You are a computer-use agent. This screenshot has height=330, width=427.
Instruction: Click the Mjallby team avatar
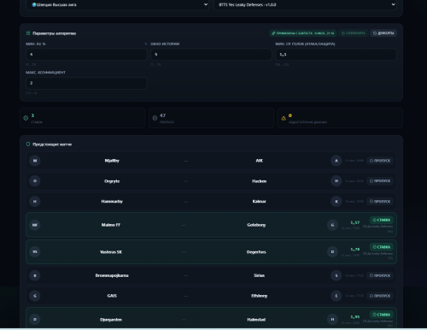click(x=35, y=161)
